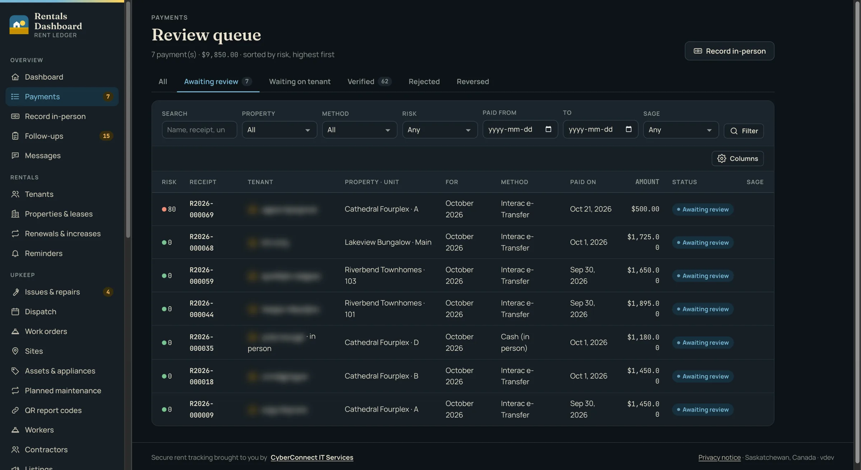Open the To date calendar picker icon

point(629,129)
